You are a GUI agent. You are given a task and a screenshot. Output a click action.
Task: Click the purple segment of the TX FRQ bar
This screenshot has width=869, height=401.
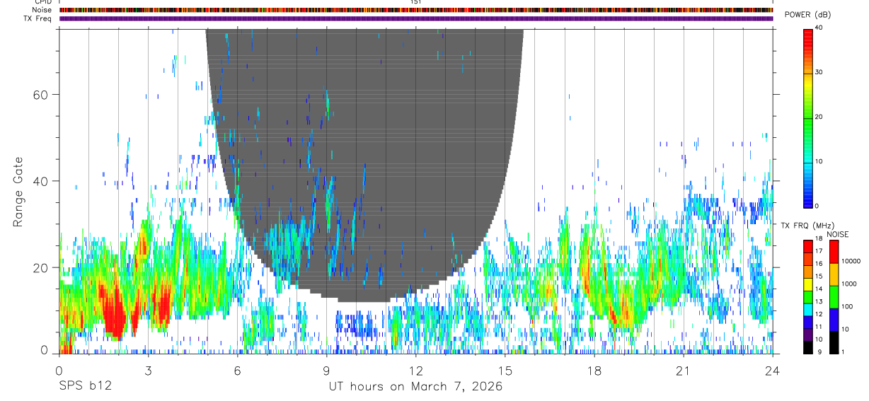(808, 335)
